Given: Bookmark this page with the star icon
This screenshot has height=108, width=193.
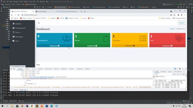Looking at the screenshot, I should point(174,15).
